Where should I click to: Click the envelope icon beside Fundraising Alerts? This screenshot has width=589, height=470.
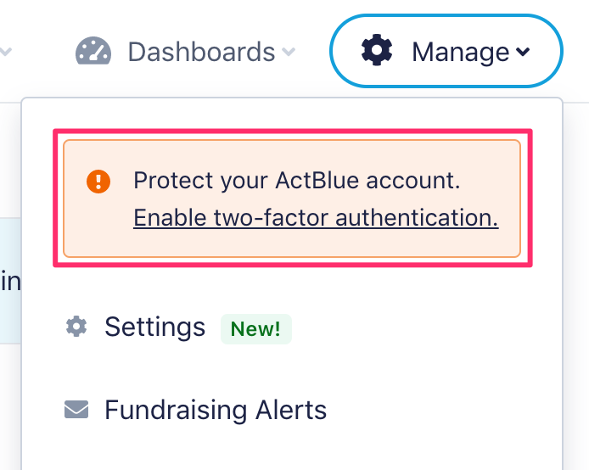coord(76,411)
